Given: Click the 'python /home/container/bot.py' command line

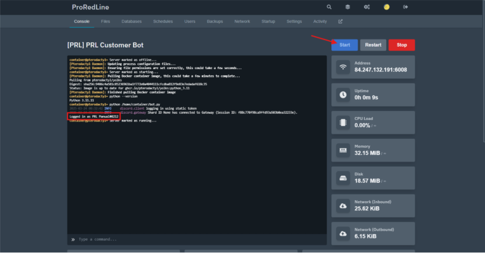Looking at the screenshot, I should (115, 104).
